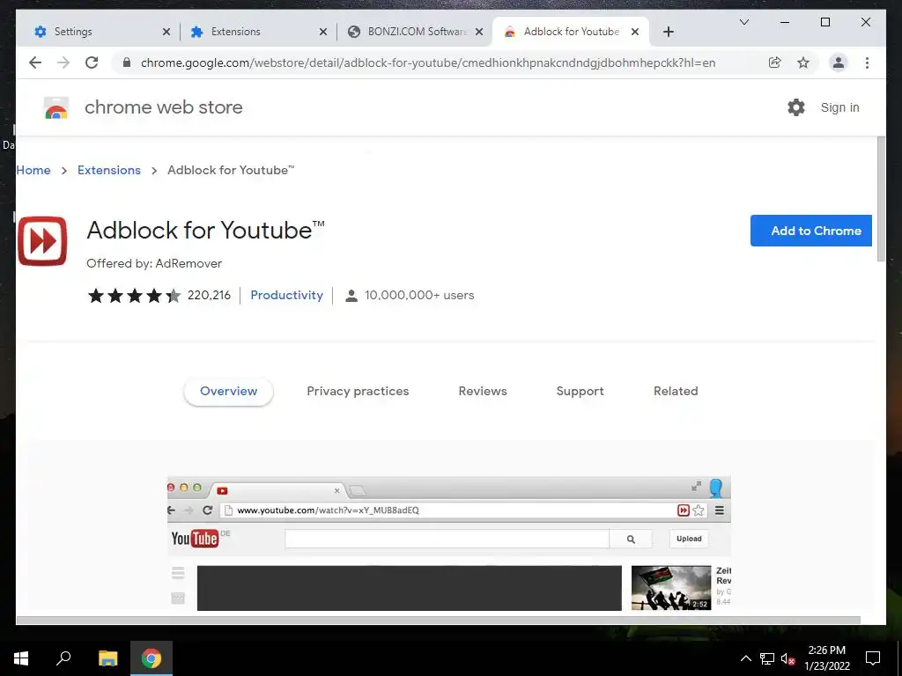Click the star rating
902x676 pixels.
click(135, 296)
